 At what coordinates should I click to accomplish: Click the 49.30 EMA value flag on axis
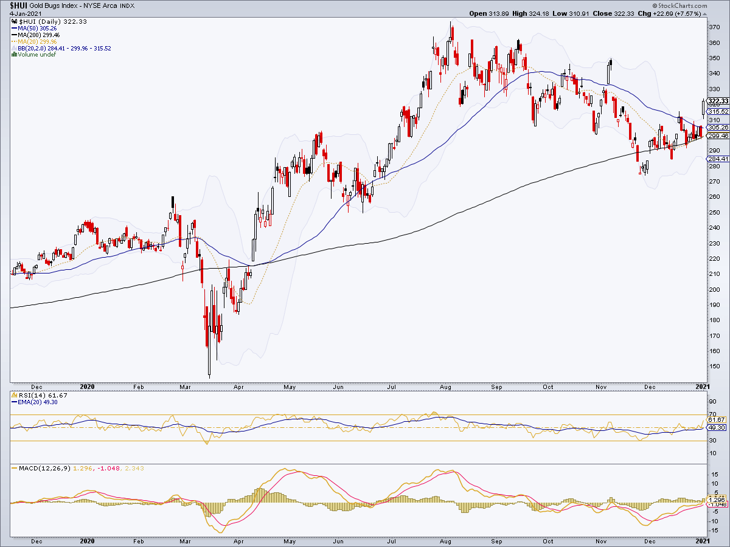pos(717,428)
